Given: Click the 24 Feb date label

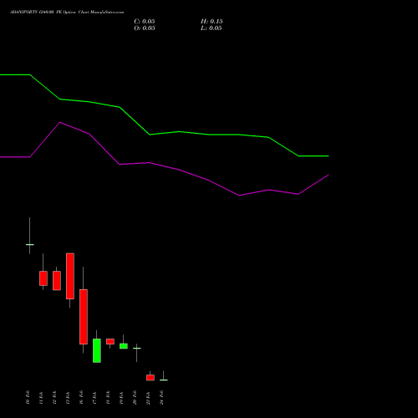Looking at the screenshot, I should (x=161, y=397).
